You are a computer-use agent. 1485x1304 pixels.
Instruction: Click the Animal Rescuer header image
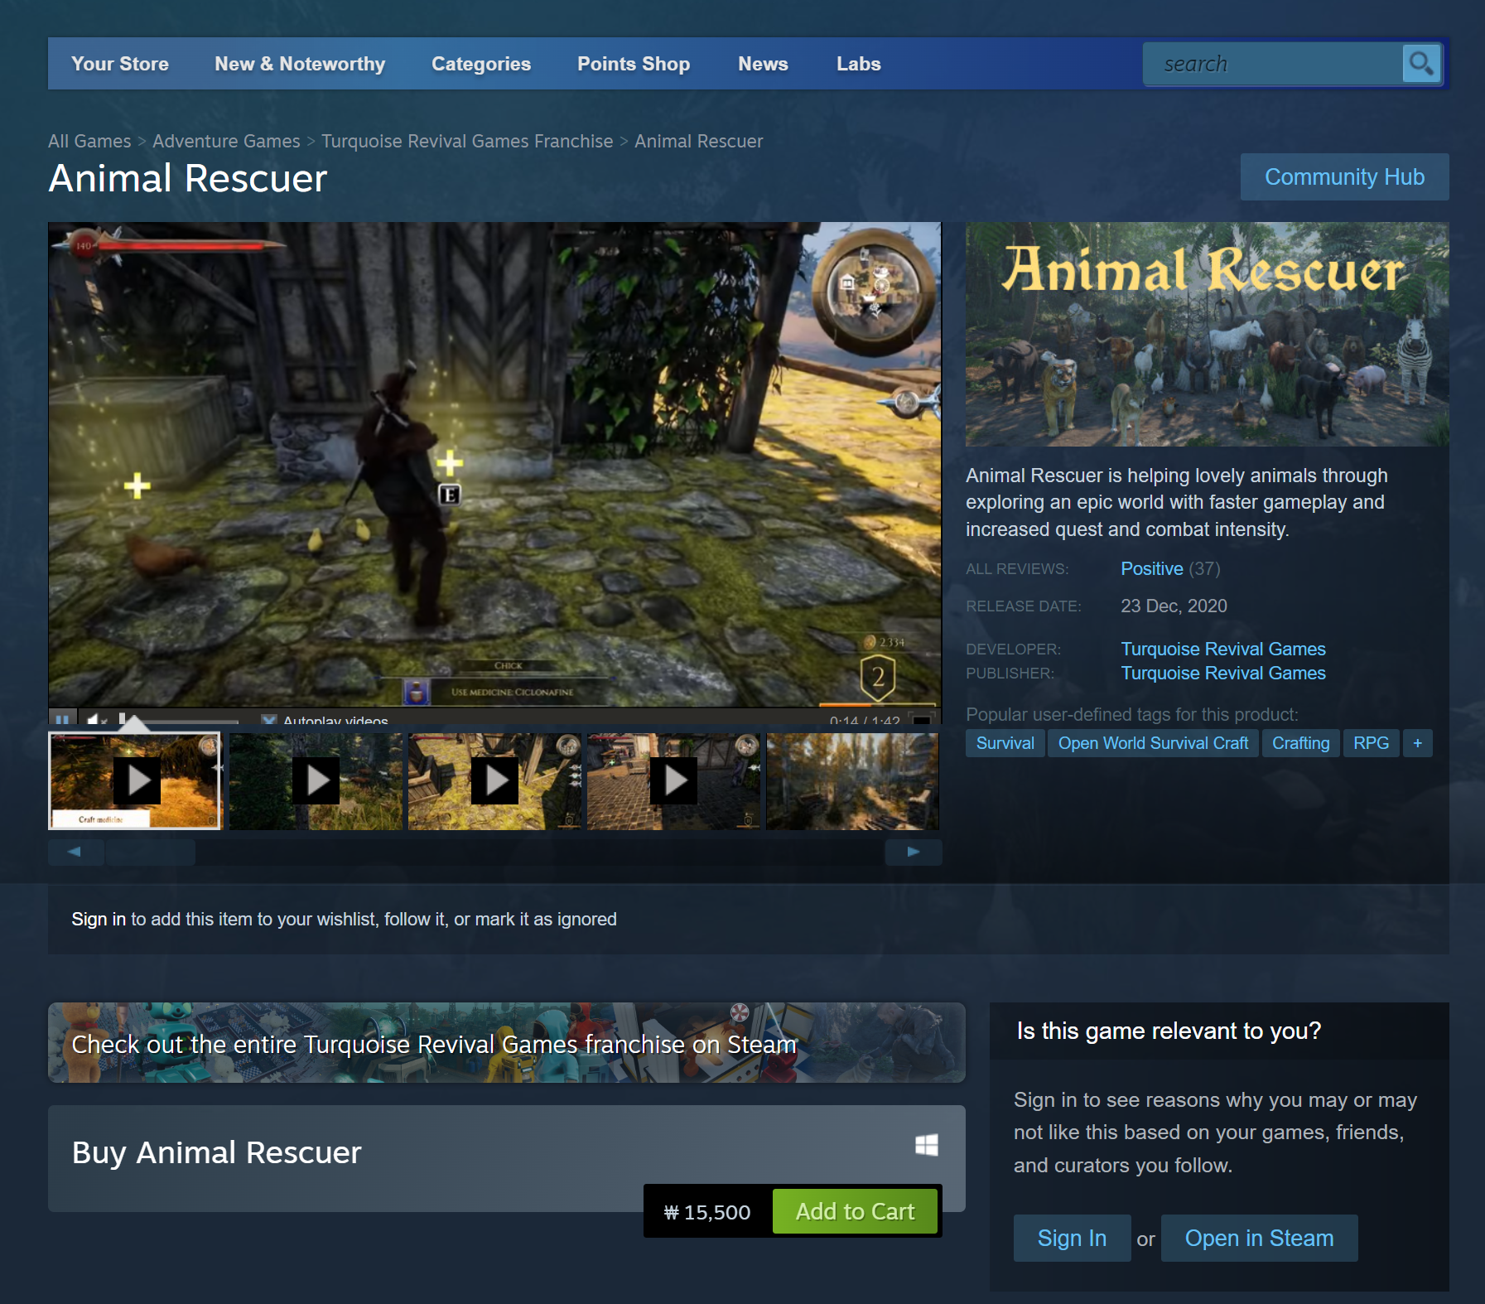pyautogui.click(x=1207, y=334)
